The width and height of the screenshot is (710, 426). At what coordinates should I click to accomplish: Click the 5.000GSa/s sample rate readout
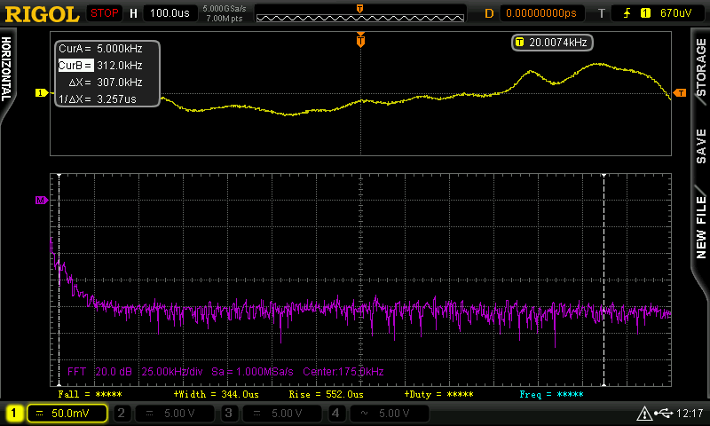(x=225, y=9)
